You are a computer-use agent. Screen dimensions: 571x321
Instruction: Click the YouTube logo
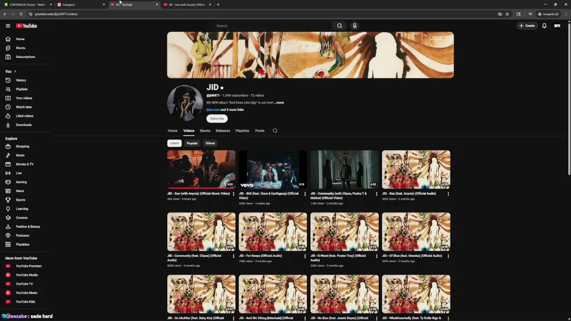coord(27,26)
